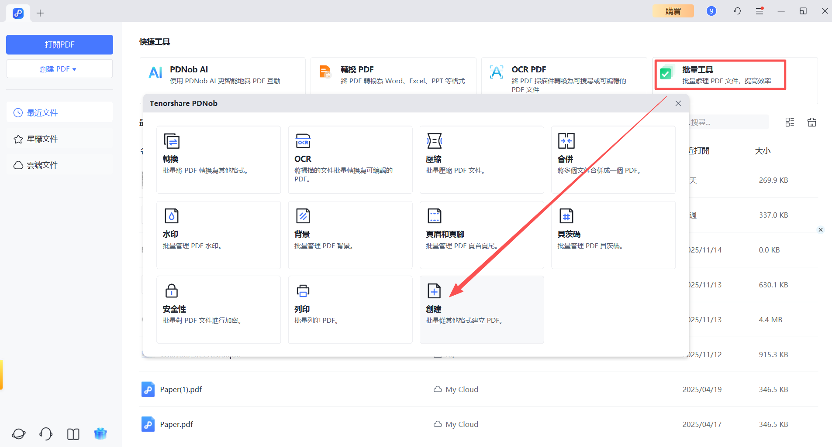Open the batch Compress PDF tool
Screen dimensions: 832x447
[481, 160]
